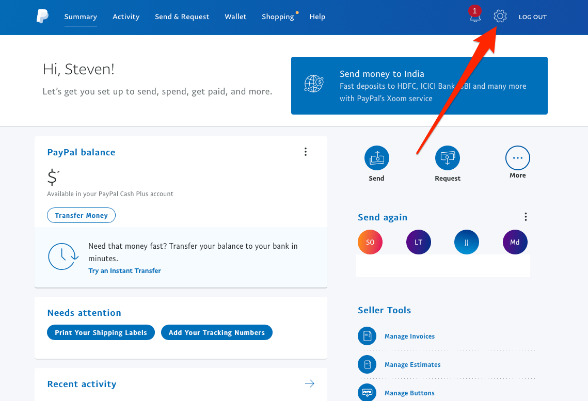Click the Needs attention heading
Viewport: 588px width, 401px height.
(x=84, y=313)
